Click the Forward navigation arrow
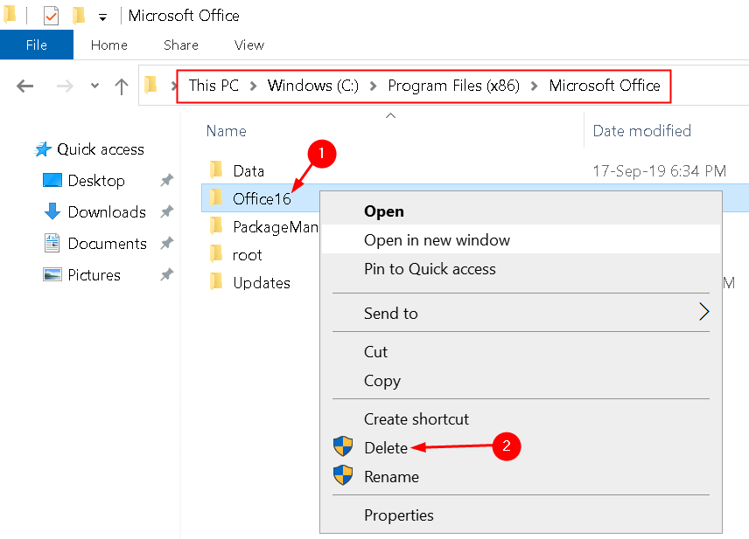The width and height of the screenshot is (749, 539). point(65,86)
